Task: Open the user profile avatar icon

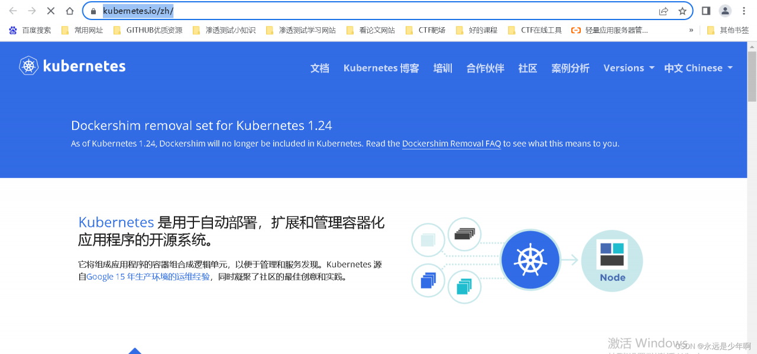Action: click(x=725, y=11)
